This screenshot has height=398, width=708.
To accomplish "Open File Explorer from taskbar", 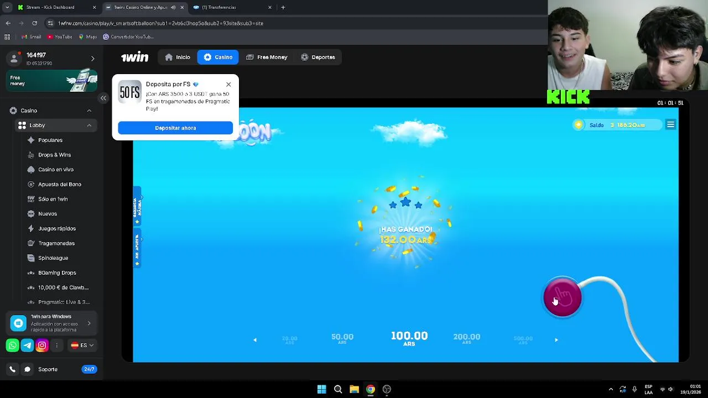I will pos(354,389).
